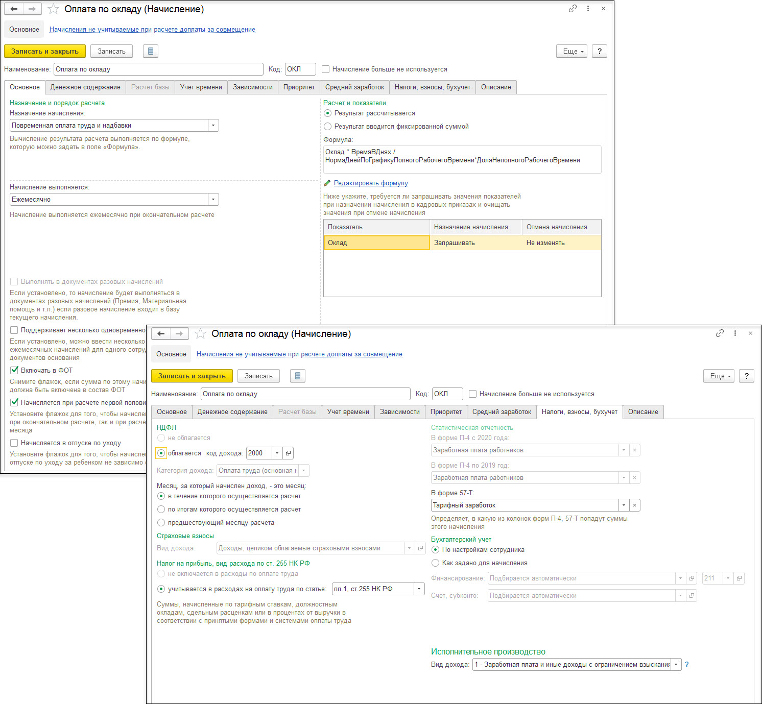Click the 'Не изменять' cell in the table
Image resolution: width=762 pixels, height=704 pixels.
[x=561, y=243]
